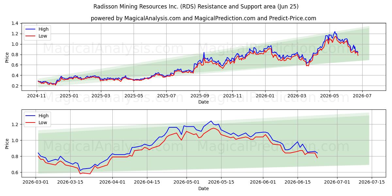Click the 'Price' axis label of bottom chart

[7, 143]
